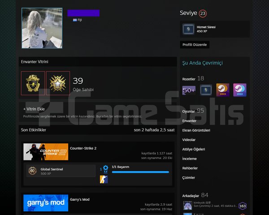The width and height of the screenshot is (269, 215).
Task: Click 'Şu Anda Çevrimiçi' status text
Action: click(203, 63)
